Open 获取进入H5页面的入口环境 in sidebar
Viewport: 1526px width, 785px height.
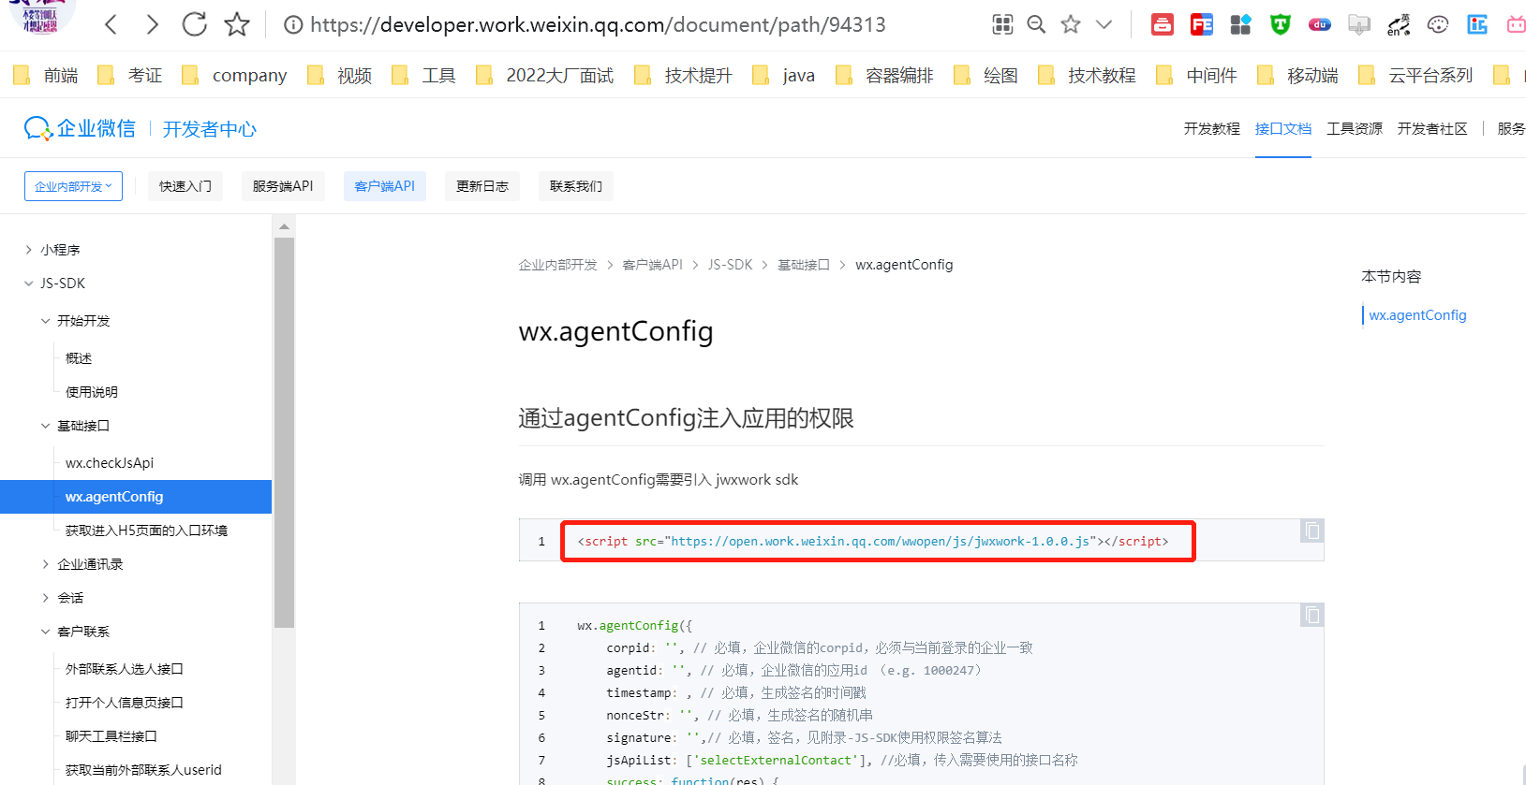click(x=146, y=531)
